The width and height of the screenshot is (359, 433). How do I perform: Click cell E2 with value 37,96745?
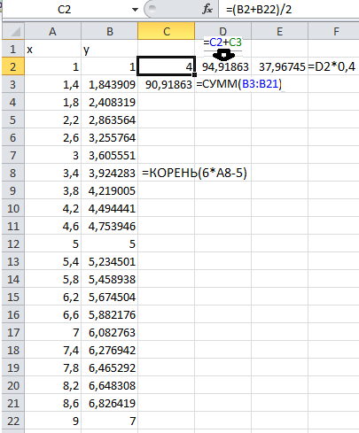coord(279,66)
